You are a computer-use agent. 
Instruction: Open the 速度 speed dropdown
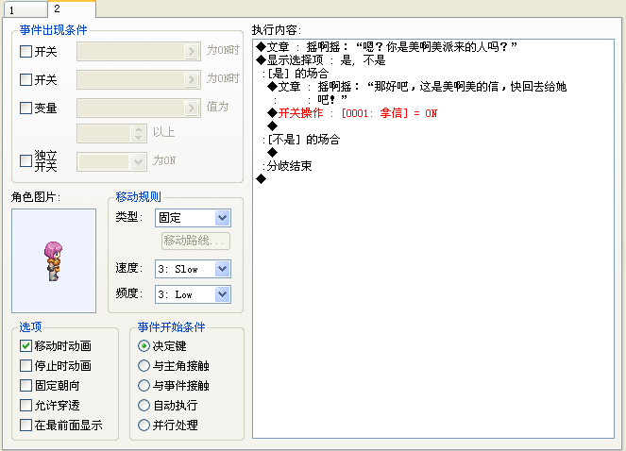coord(223,269)
